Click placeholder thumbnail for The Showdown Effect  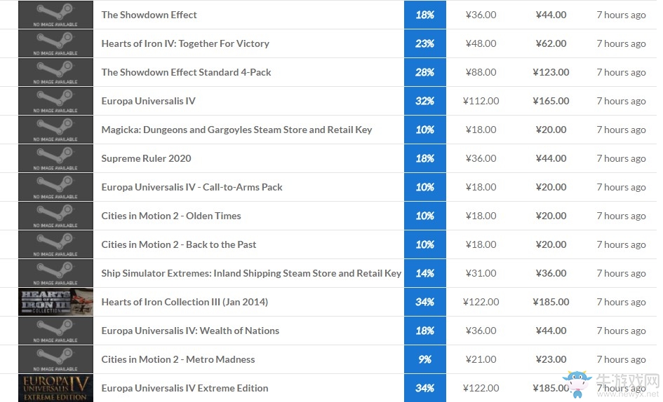[x=56, y=15]
